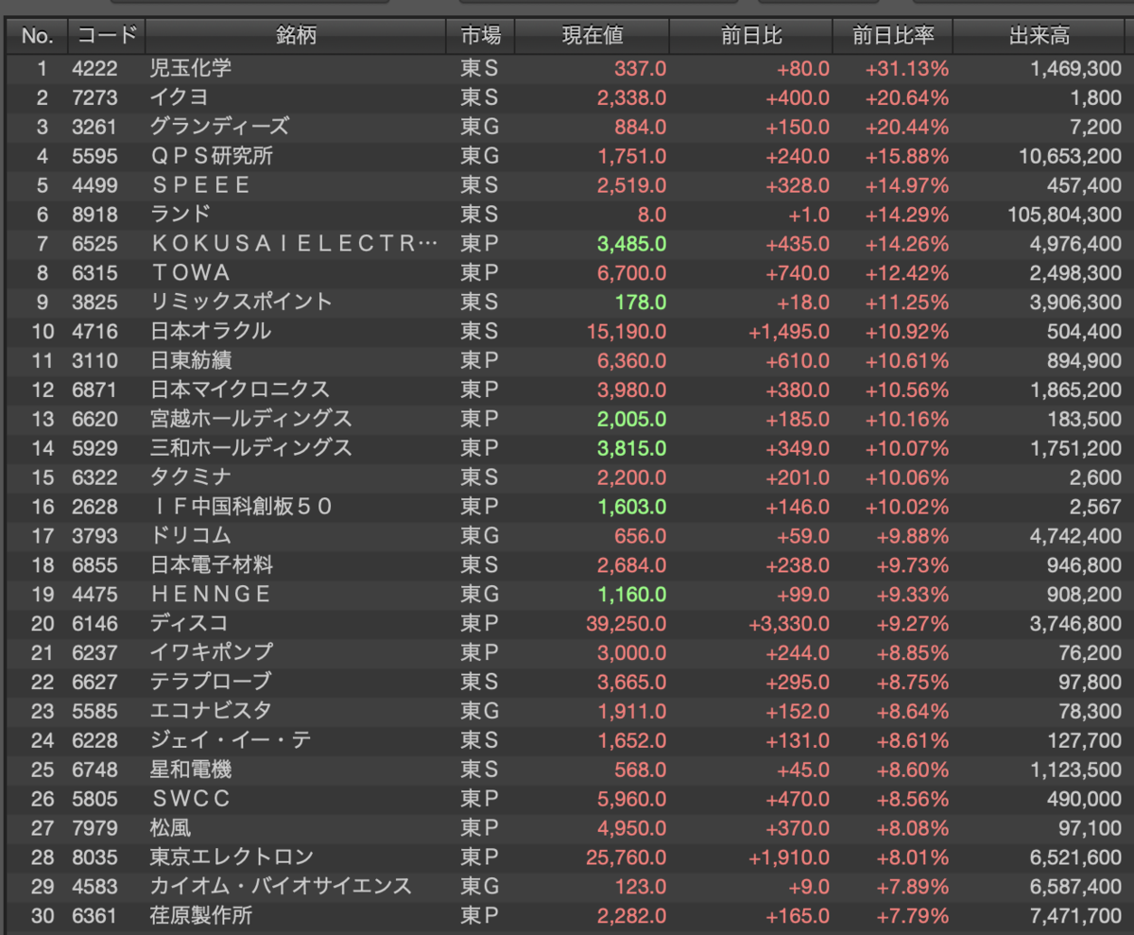Sort by 現在値 column header
Screen dimensions: 1134x935
(593, 36)
